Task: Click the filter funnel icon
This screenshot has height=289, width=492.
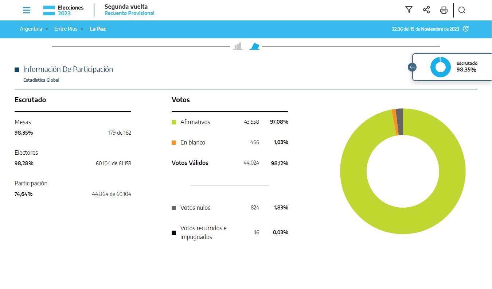Action: pos(409,10)
